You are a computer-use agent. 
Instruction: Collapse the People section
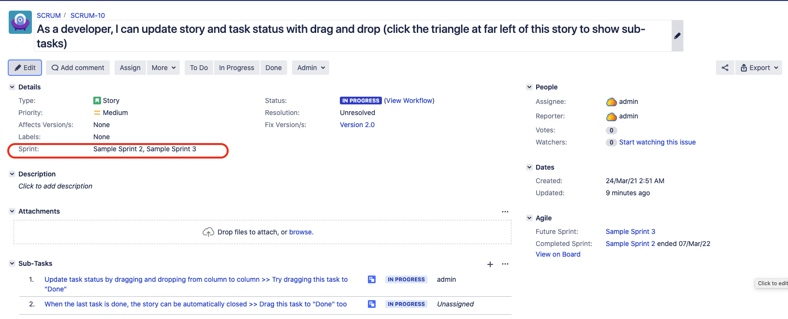click(529, 87)
